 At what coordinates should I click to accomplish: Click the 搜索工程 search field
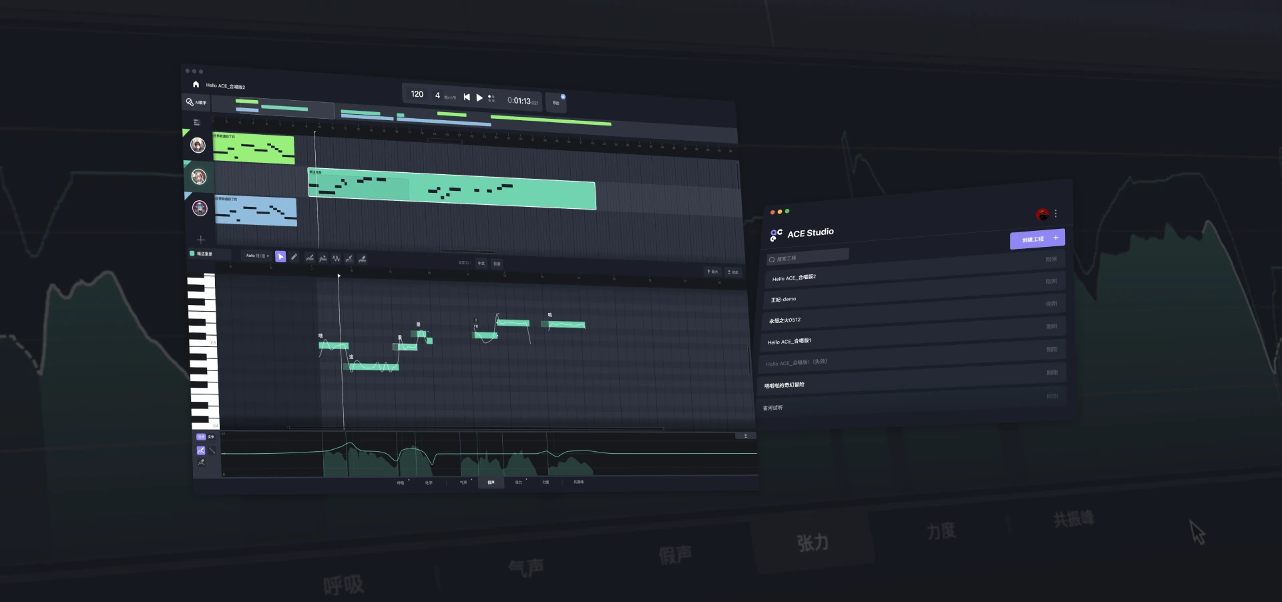[x=808, y=258]
